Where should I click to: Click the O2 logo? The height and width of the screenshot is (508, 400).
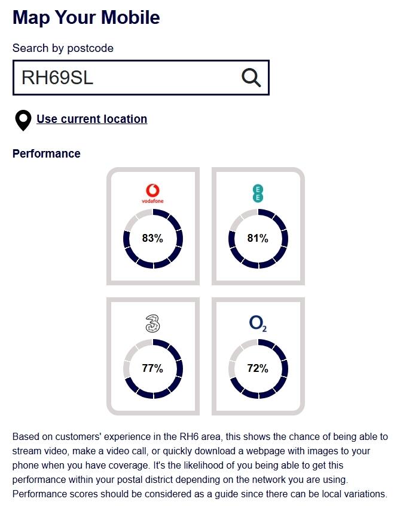pos(258,324)
